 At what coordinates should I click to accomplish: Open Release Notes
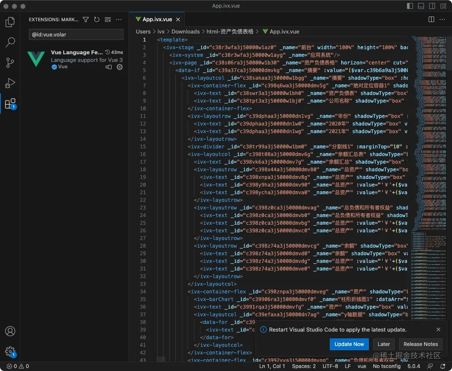coord(421,344)
